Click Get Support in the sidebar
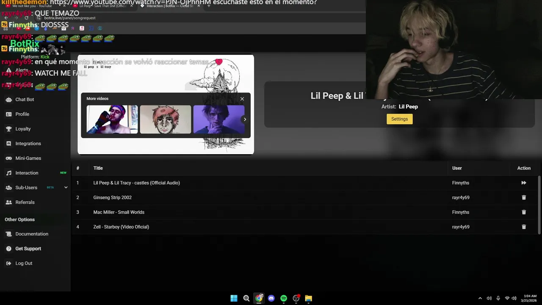Screen dimensions: 542x305 [28, 249]
